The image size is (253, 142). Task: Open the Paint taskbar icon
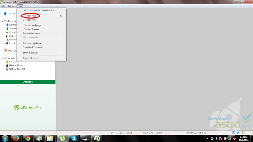(x=39, y=138)
